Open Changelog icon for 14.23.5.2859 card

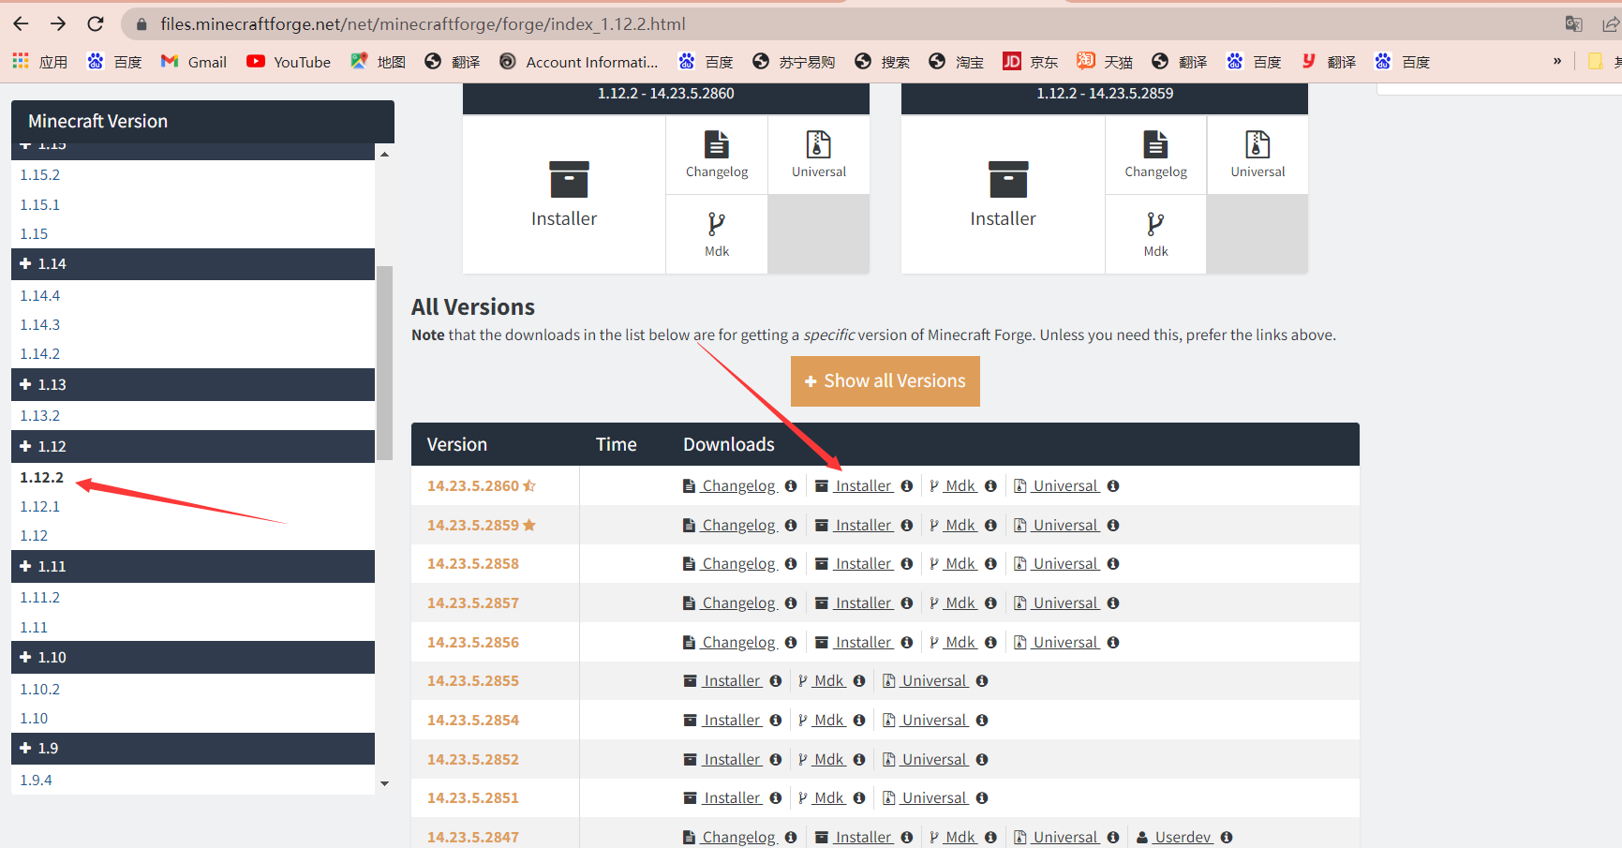[1155, 155]
